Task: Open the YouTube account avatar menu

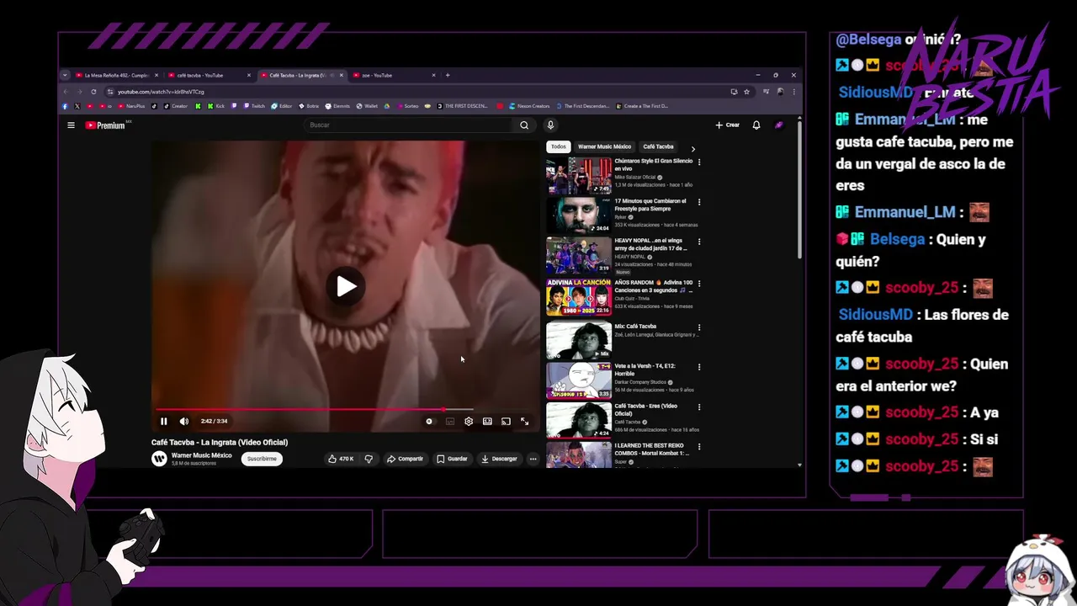Action: point(779,125)
